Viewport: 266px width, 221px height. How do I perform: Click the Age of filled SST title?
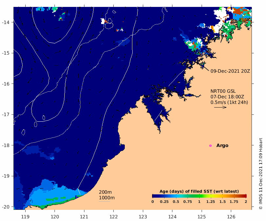[x=199, y=191]
